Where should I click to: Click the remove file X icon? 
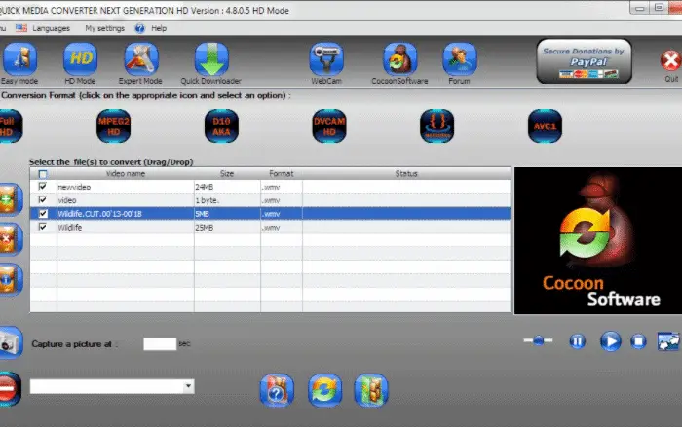[10, 239]
